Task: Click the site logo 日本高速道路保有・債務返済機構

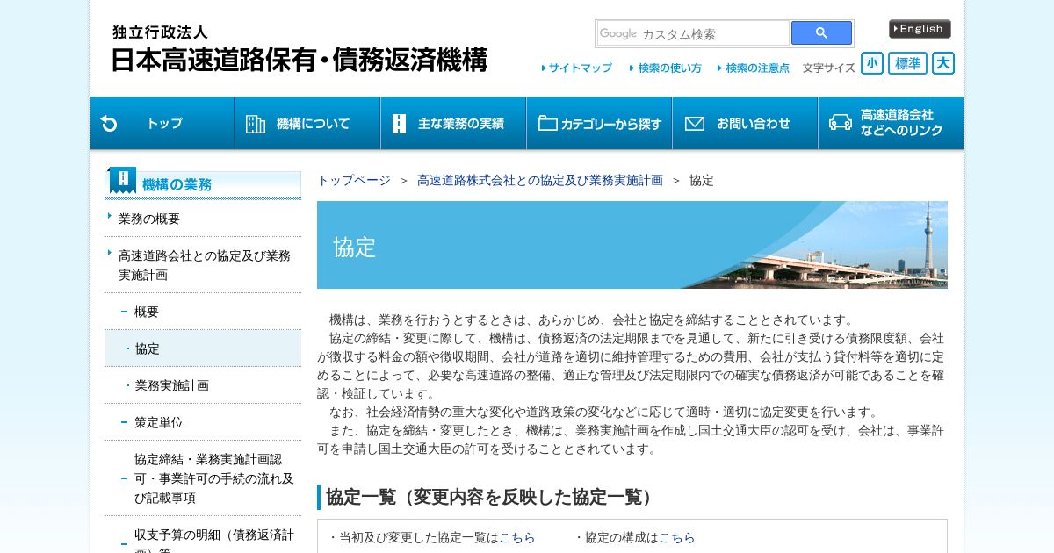Action: click(299, 49)
